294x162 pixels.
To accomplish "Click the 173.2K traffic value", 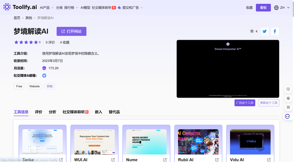I will coord(54,68).
